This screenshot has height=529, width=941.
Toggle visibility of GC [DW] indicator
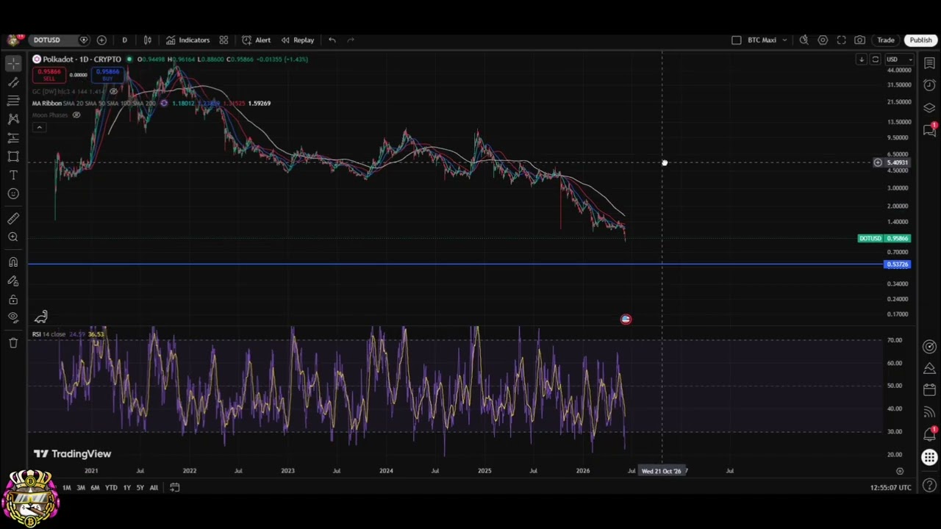coord(113,91)
